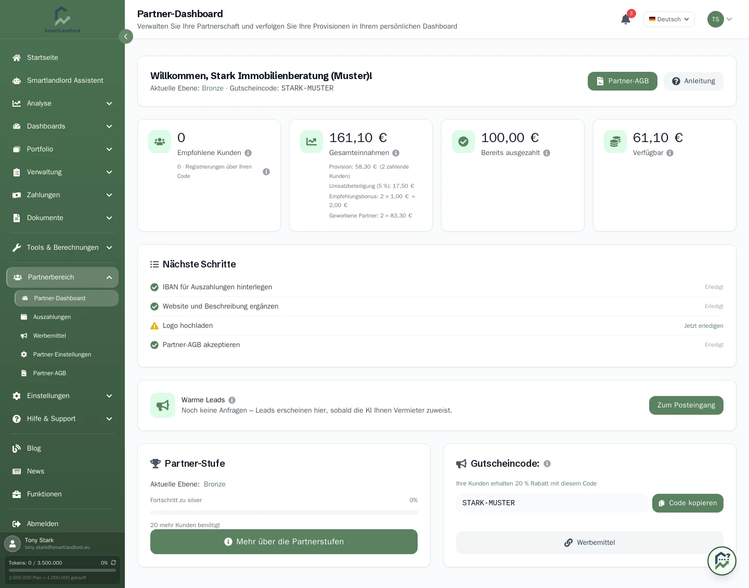The image size is (749, 588).
Task: Open the TS user account menu
Action: pos(720,19)
